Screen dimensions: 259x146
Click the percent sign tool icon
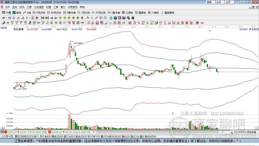coord(139,23)
